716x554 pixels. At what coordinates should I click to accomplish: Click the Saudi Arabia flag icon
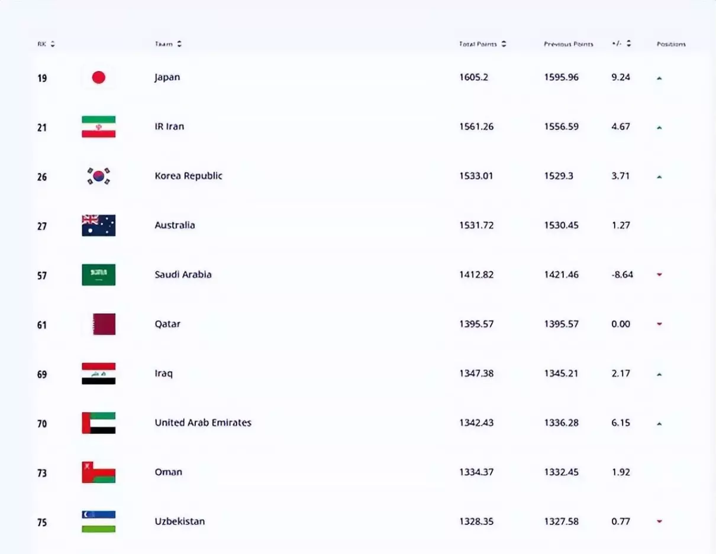(98, 275)
